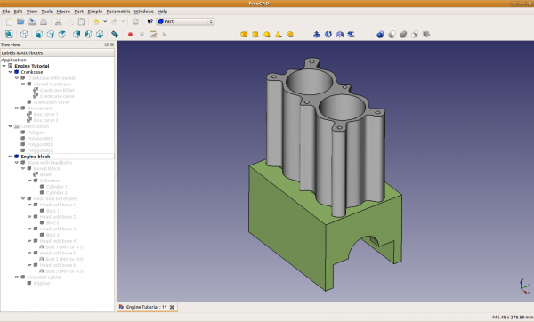The height and width of the screenshot is (322, 534).
Task: Select Cylinder 1 in the tree
Action: 57,187
